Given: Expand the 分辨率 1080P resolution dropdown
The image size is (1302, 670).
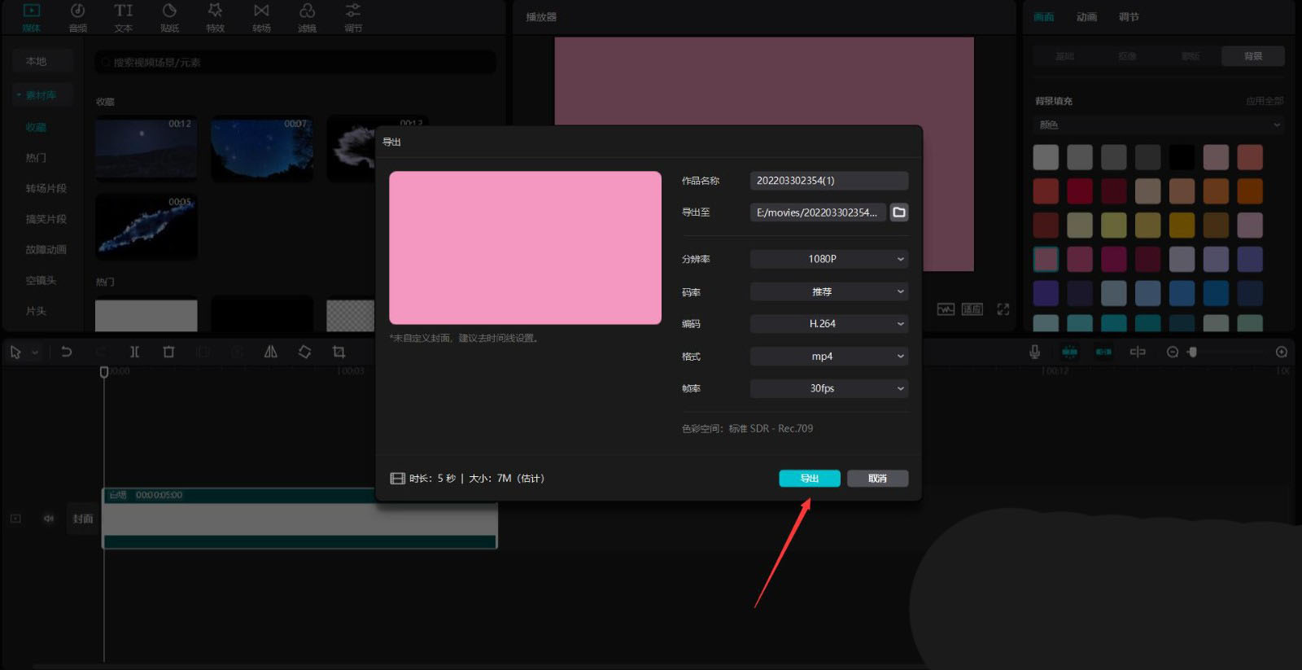Looking at the screenshot, I should click(x=828, y=259).
